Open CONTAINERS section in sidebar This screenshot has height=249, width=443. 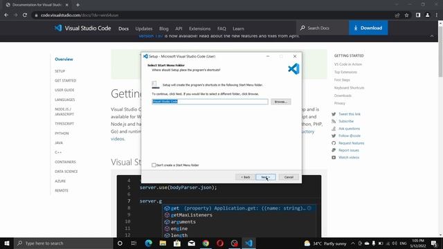(x=65, y=162)
